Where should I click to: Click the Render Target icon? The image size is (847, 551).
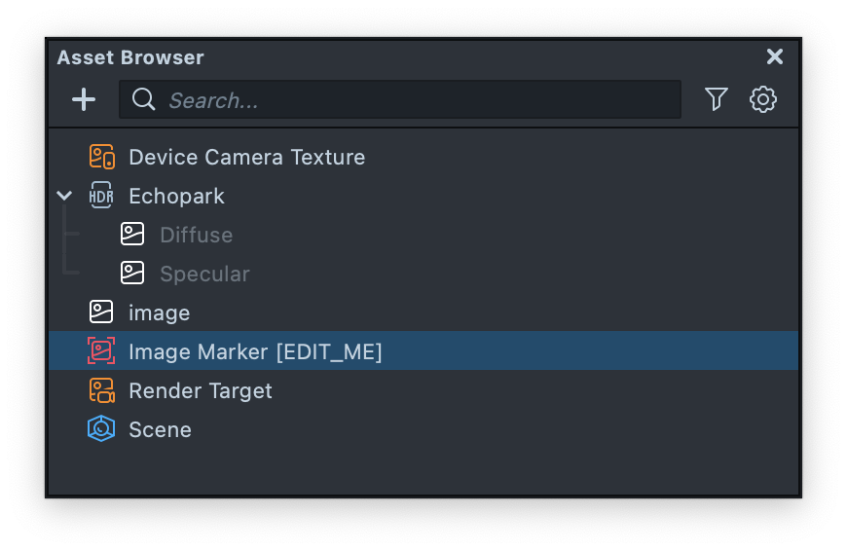(101, 390)
